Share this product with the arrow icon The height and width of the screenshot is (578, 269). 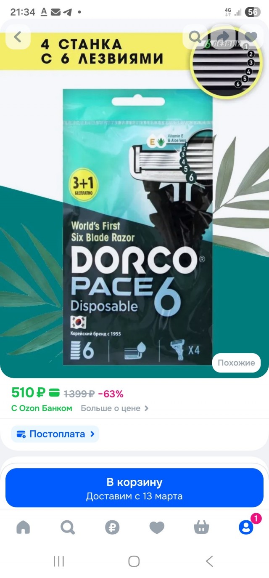223,37
